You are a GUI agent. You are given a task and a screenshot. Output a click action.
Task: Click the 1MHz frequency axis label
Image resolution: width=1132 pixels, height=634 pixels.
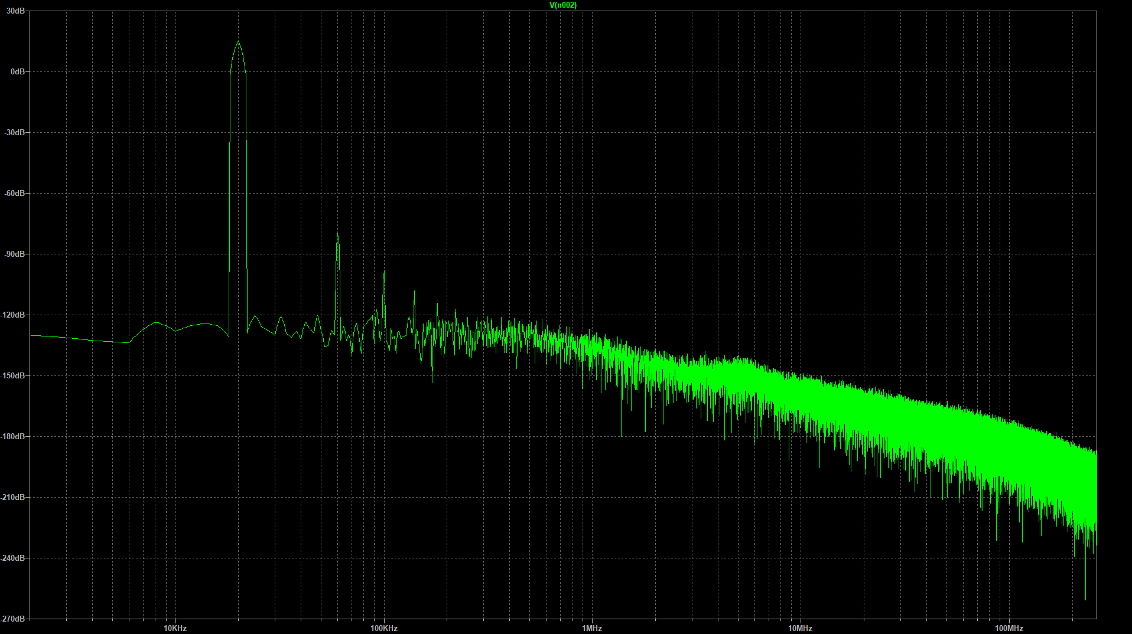coord(592,628)
